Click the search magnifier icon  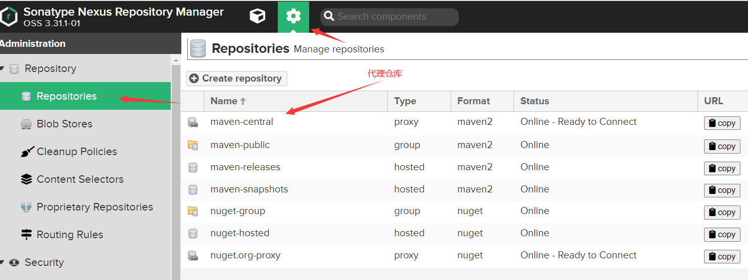pos(329,17)
